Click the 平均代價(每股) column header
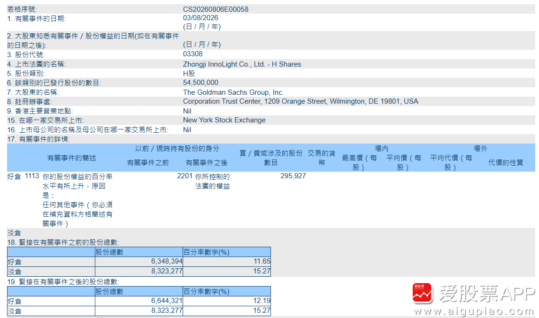 [x=451, y=163]
